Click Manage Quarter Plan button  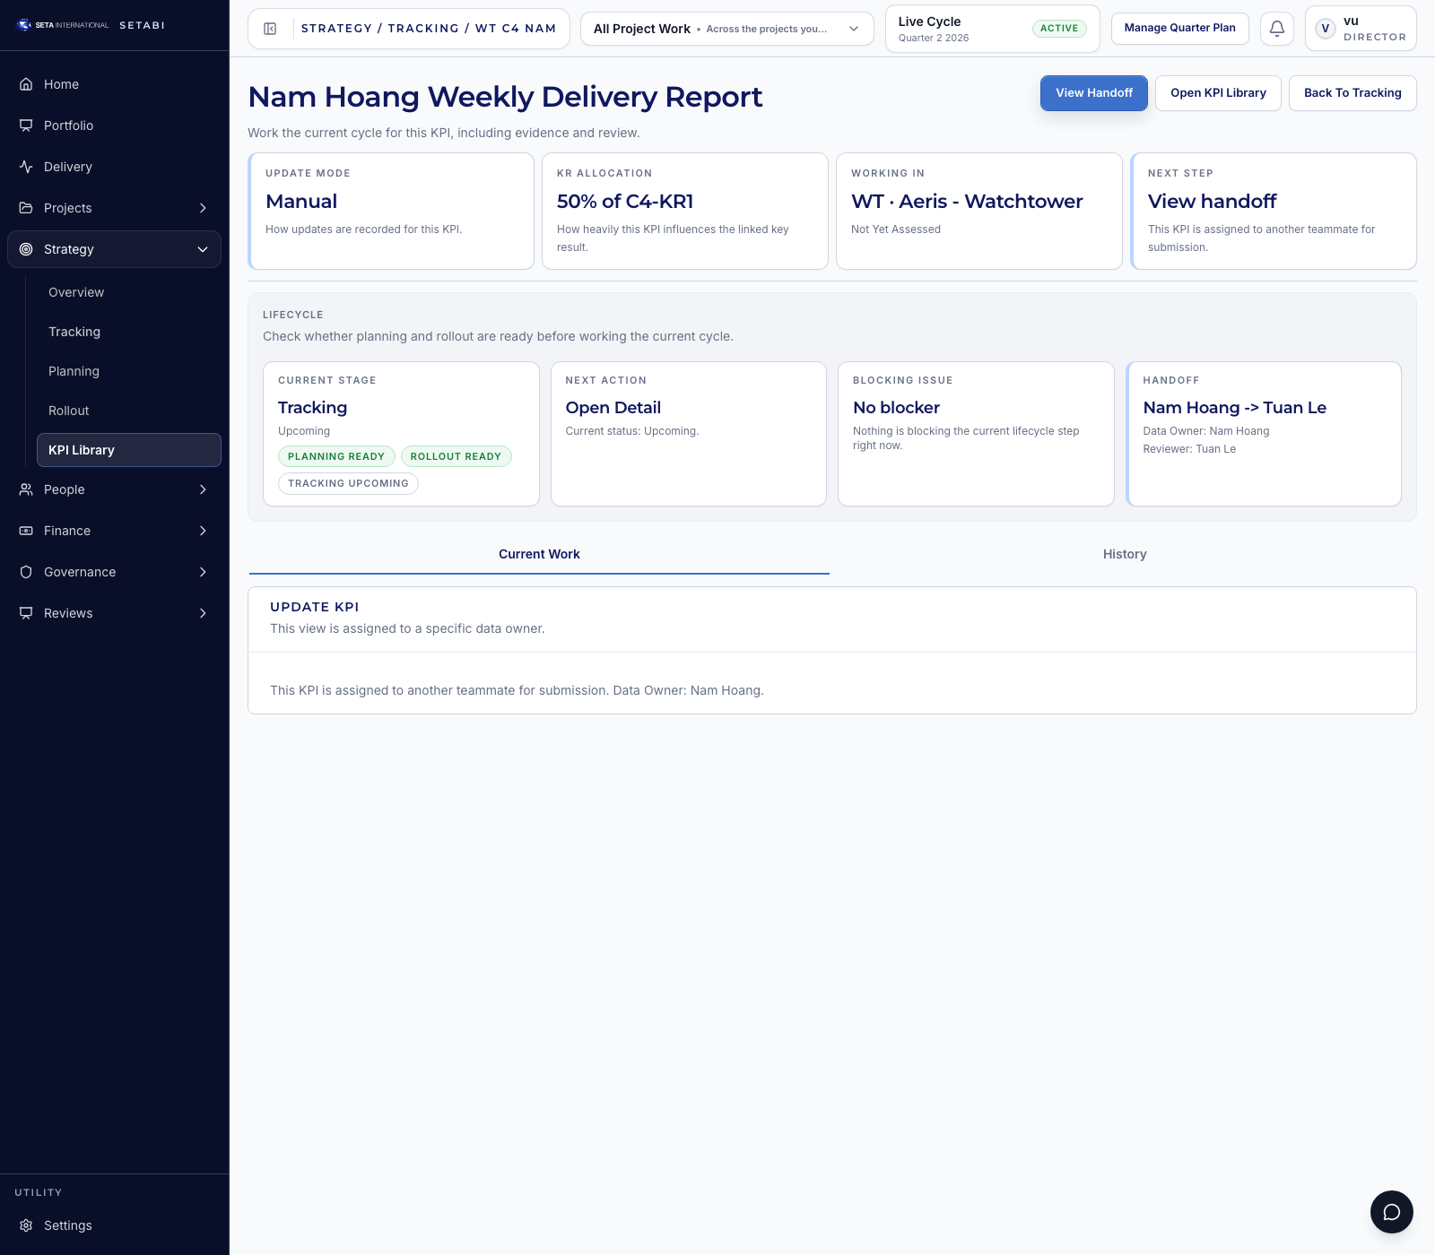pos(1179,28)
